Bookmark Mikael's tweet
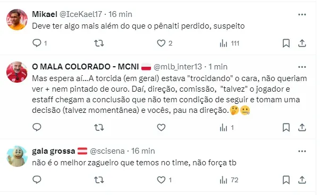320x195 pixels. click(x=286, y=43)
